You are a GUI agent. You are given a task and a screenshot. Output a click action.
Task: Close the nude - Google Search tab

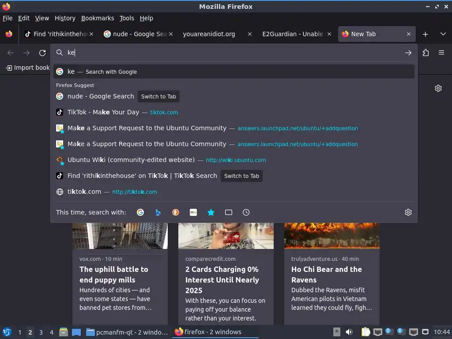click(x=171, y=34)
